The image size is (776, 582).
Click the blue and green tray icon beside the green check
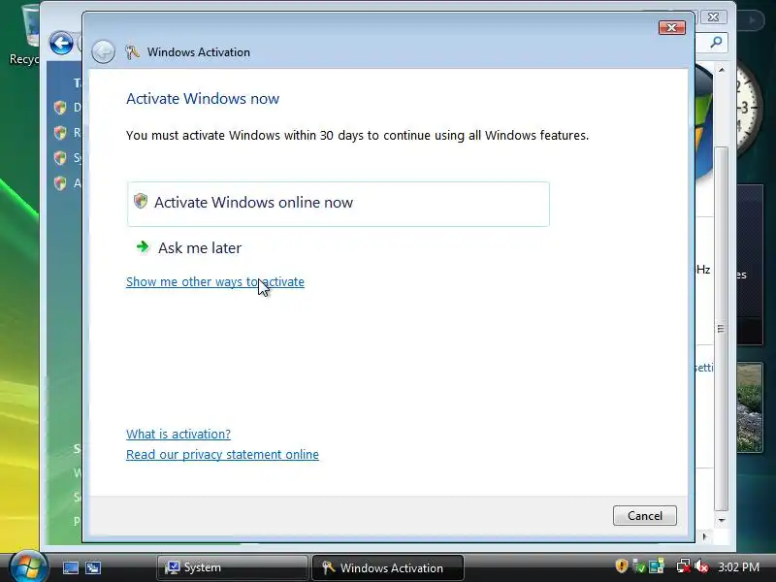click(x=657, y=566)
